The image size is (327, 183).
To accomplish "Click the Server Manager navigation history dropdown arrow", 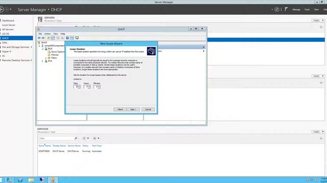I will (x=11, y=9).
